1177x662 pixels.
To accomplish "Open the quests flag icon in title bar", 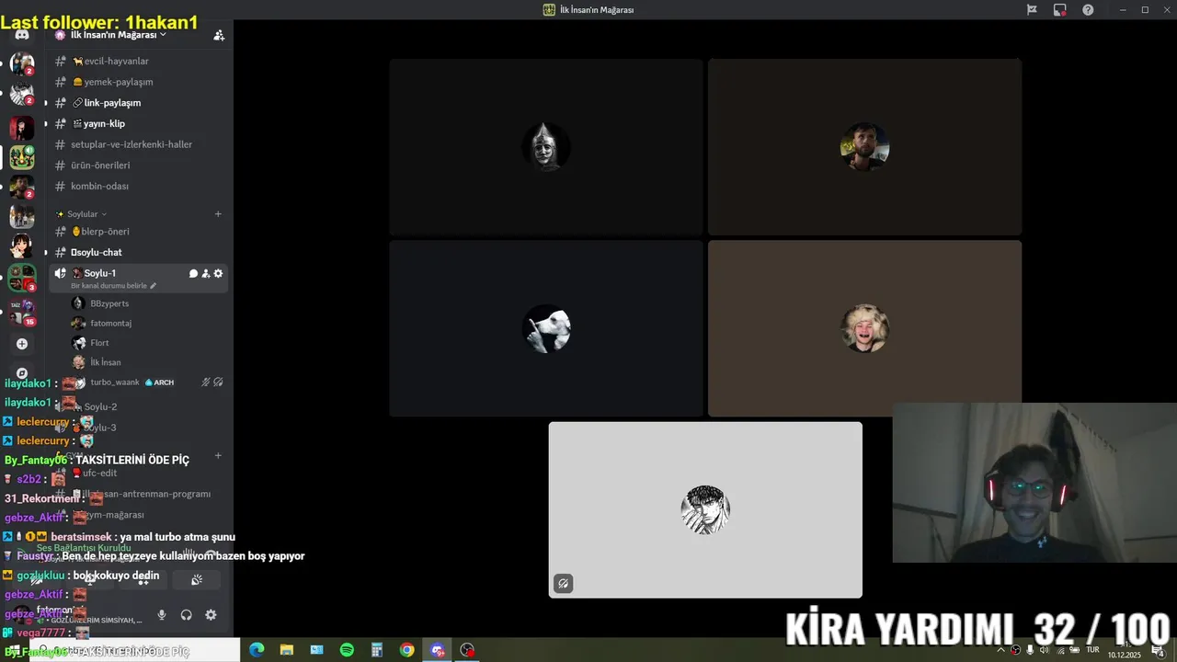I will click(1032, 10).
